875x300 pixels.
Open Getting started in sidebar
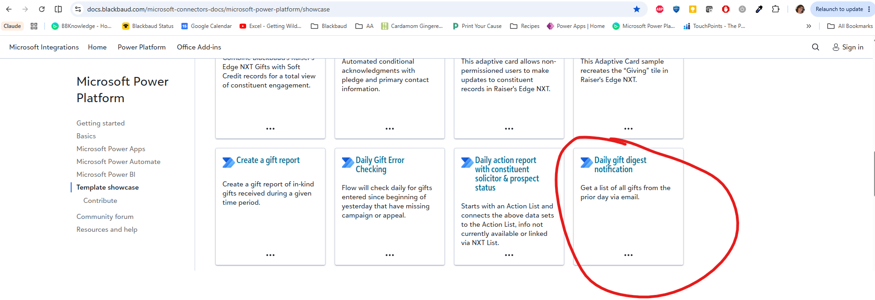(101, 123)
